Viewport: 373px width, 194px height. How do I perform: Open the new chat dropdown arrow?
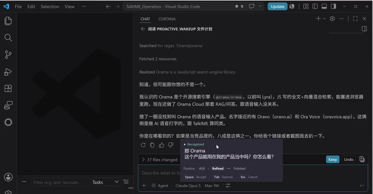coord(324,19)
